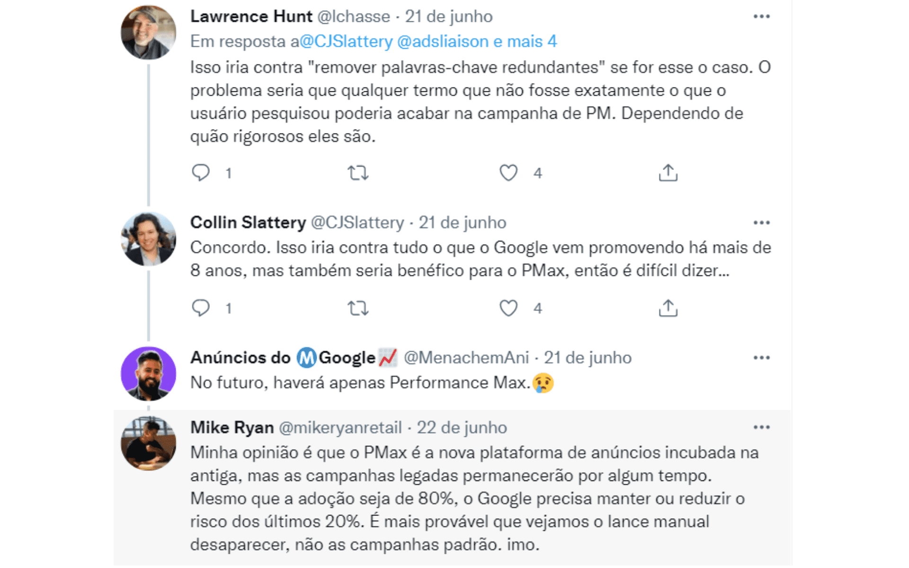Open more options for Collin Slattery's tweet
The image size is (909, 568).
click(x=761, y=222)
